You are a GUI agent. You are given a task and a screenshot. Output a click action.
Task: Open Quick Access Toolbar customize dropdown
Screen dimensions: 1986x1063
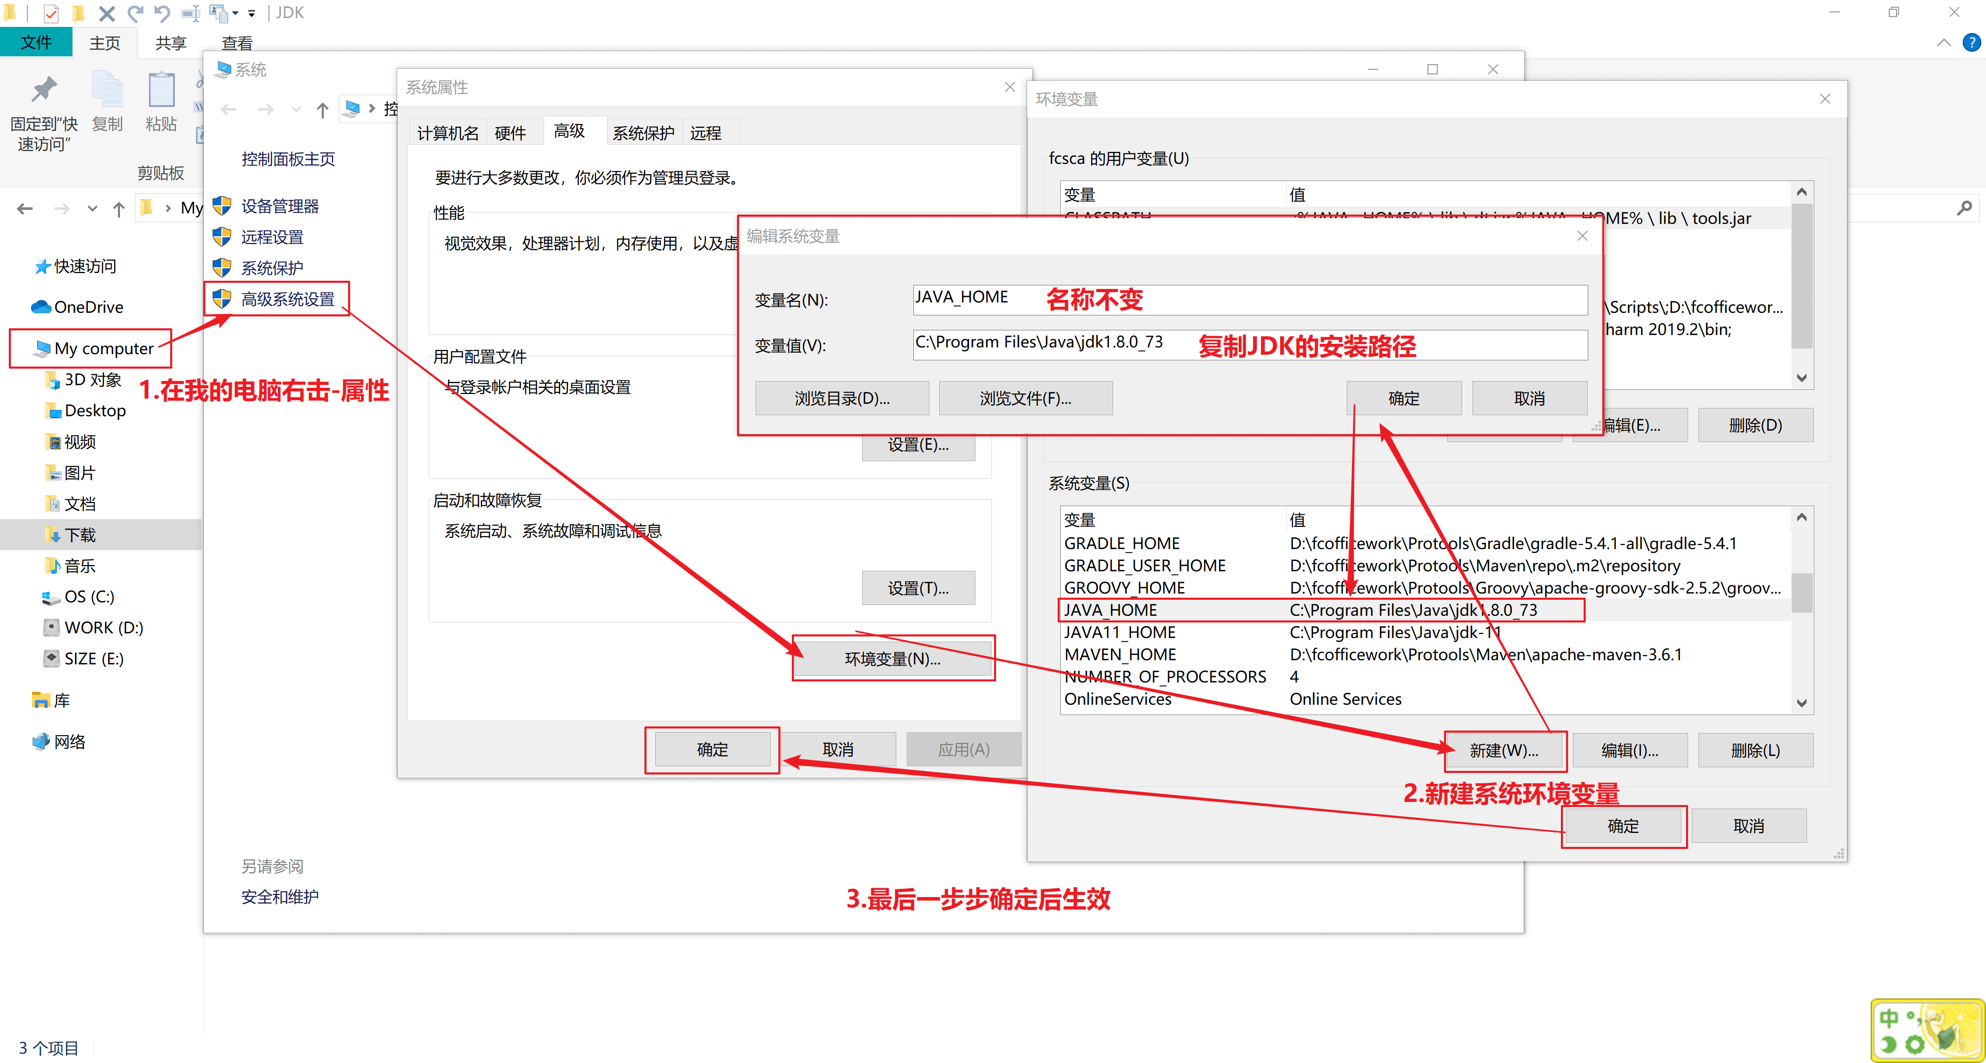251,13
